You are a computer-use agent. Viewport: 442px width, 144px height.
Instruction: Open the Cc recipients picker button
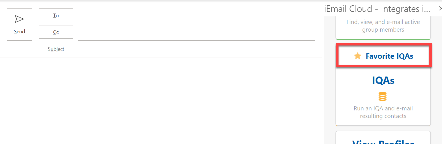[x=56, y=32]
